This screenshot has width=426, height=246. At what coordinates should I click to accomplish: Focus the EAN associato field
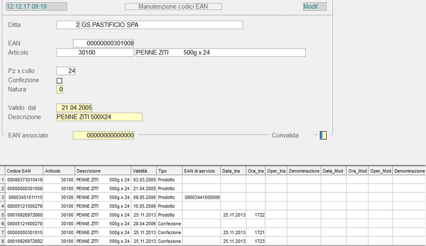(x=103, y=135)
